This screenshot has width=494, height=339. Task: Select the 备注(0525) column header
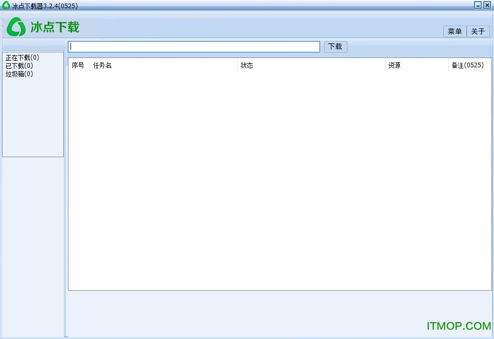(x=467, y=65)
